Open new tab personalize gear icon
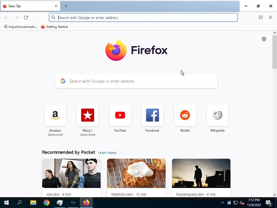This screenshot has width=277, height=208. [x=264, y=39]
